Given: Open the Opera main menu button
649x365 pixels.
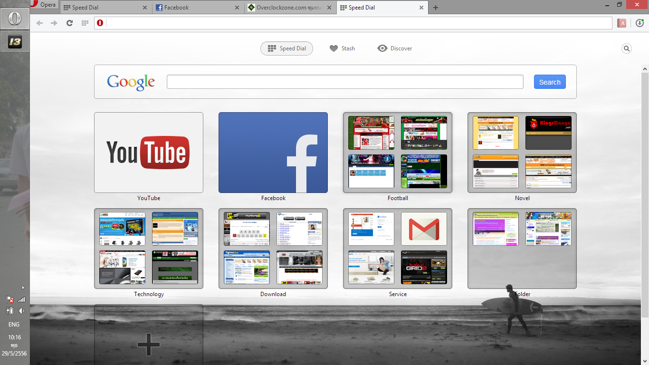Looking at the screenshot, I should (x=44, y=5).
